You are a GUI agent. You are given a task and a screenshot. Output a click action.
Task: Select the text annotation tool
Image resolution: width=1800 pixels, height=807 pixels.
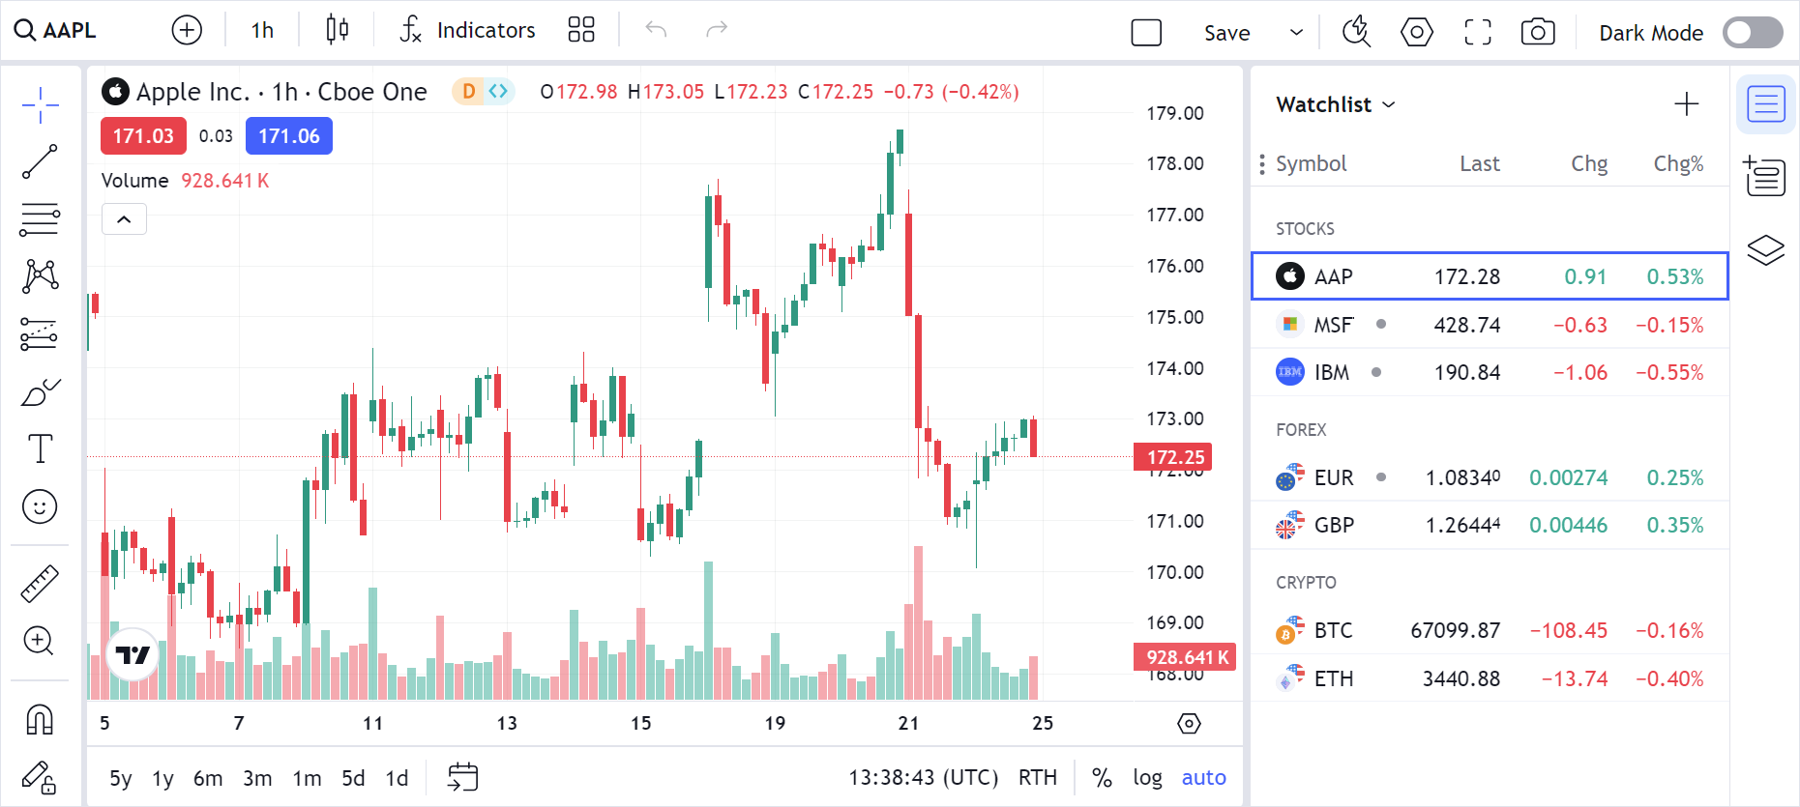(x=40, y=447)
